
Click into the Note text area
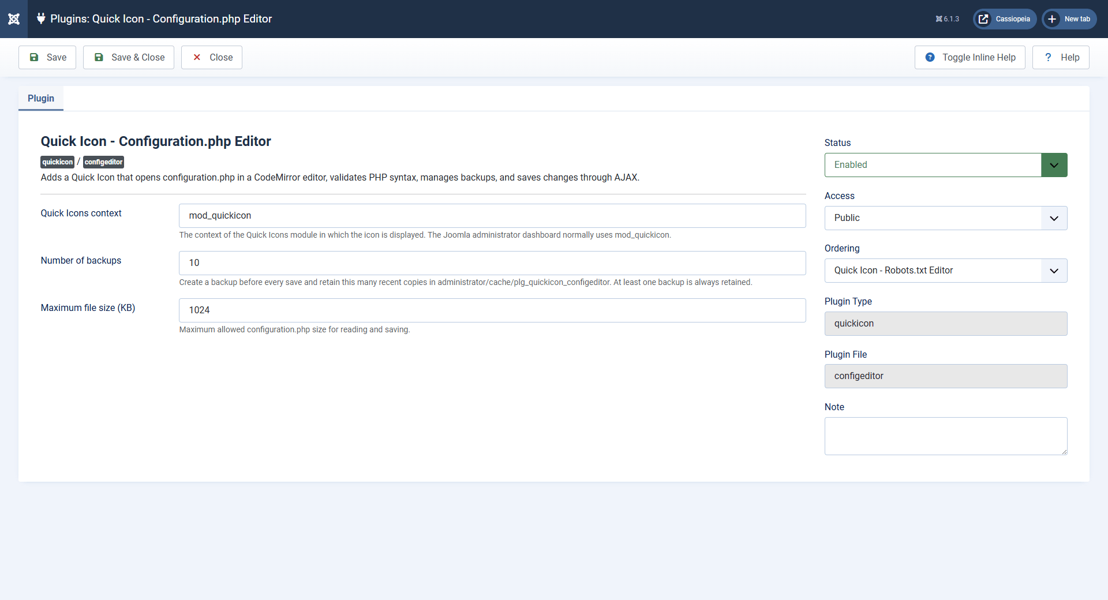945,436
